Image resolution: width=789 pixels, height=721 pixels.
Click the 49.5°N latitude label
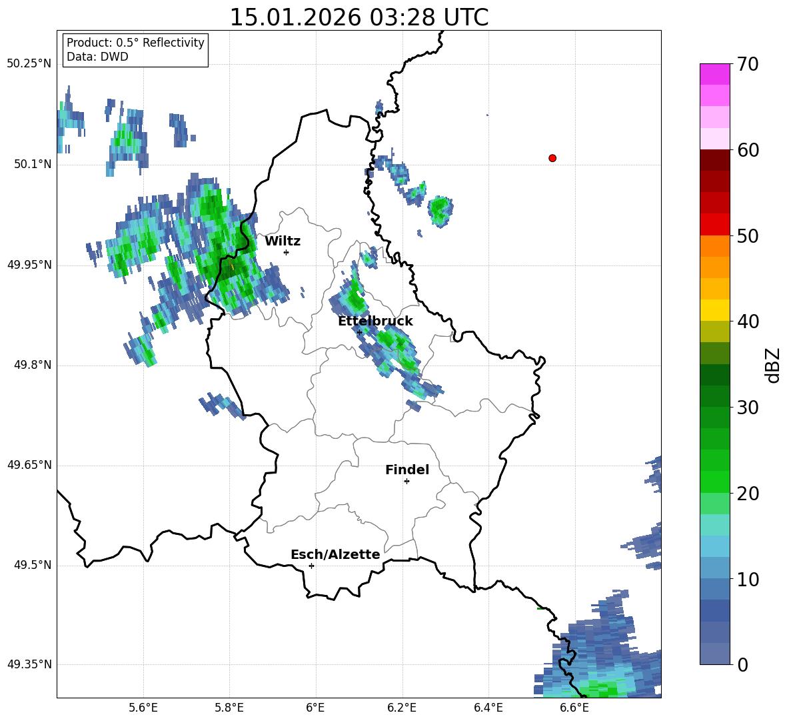click(x=33, y=565)
